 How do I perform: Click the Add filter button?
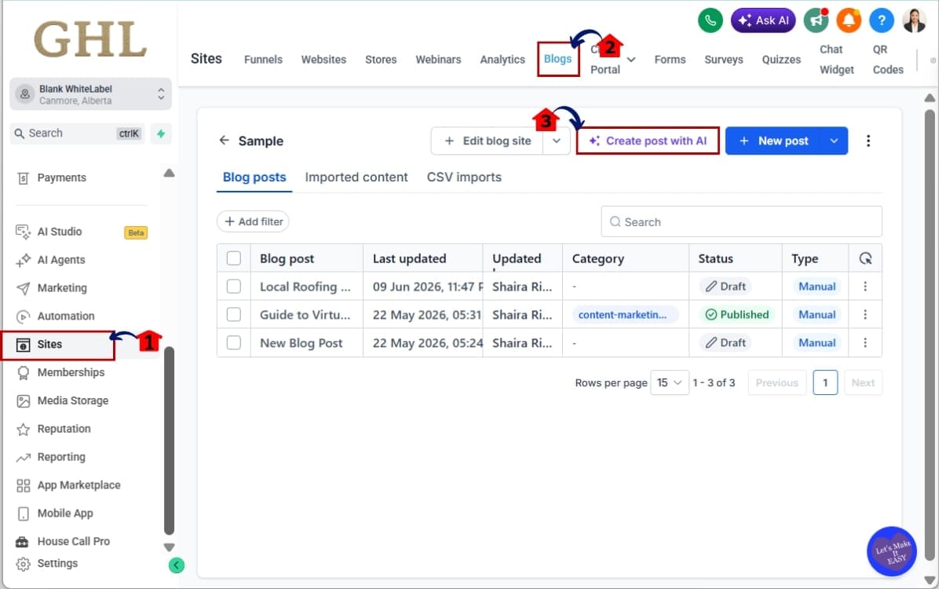coord(253,221)
